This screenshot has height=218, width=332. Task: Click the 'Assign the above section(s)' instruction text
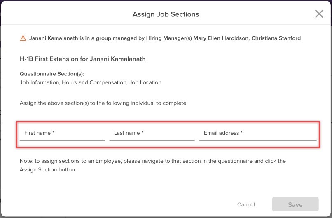103,103
